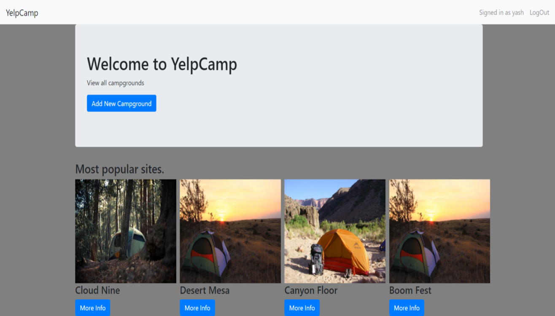Click the View all campgrounds text
This screenshot has width=555, height=316.
pyautogui.click(x=116, y=83)
